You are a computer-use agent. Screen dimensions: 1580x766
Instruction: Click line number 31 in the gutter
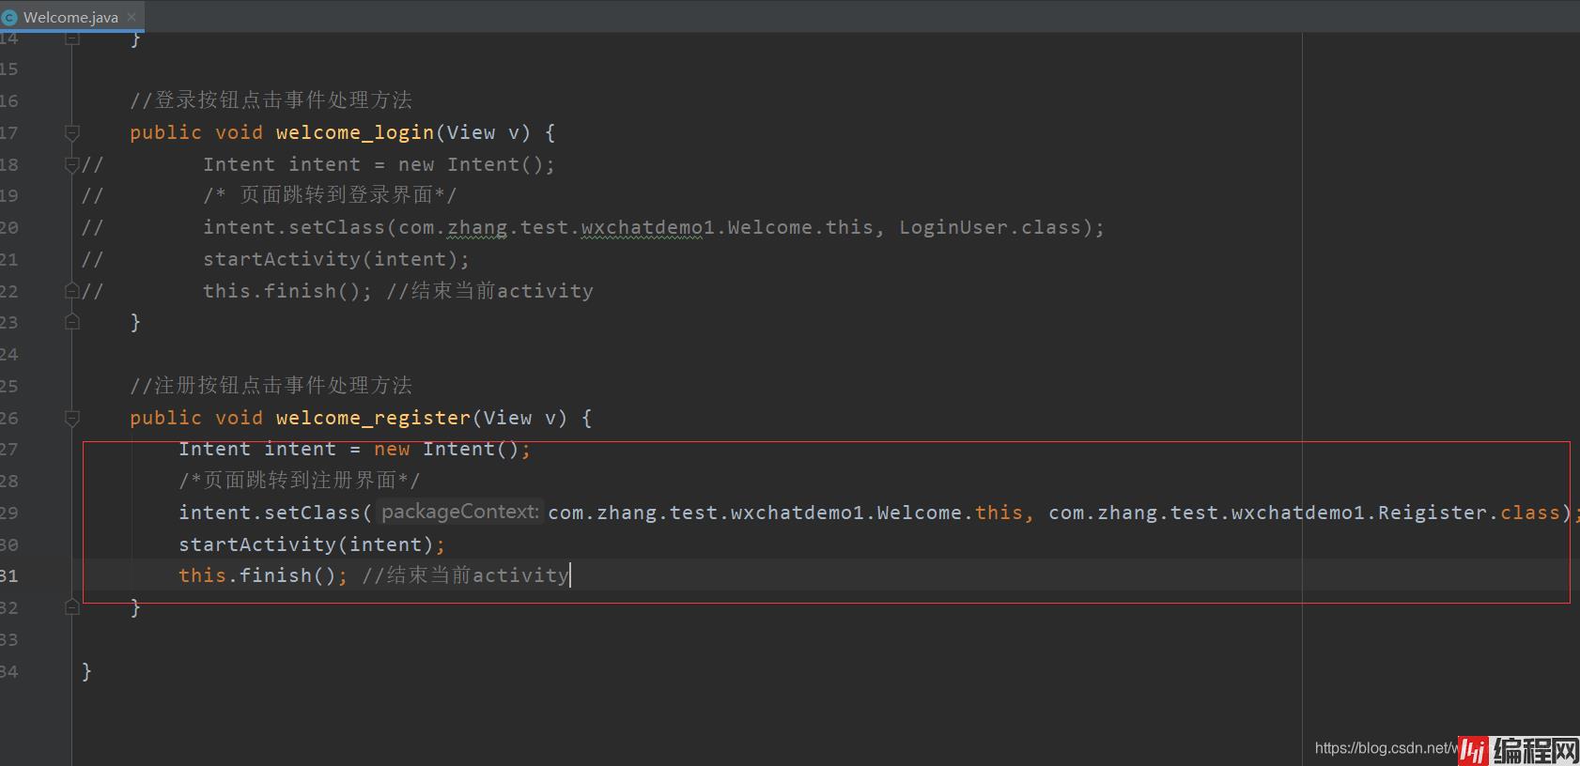point(8,575)
